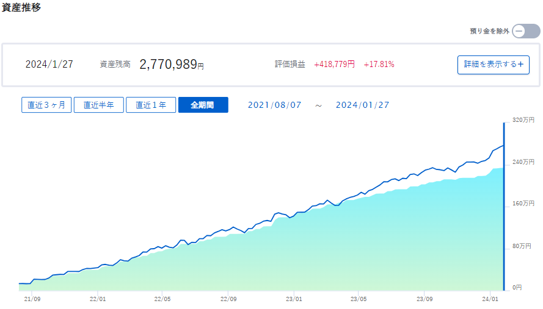Screen dimensions: 543x309
Task: Switch to the 直近1年 period
Action: click(151, 105)
